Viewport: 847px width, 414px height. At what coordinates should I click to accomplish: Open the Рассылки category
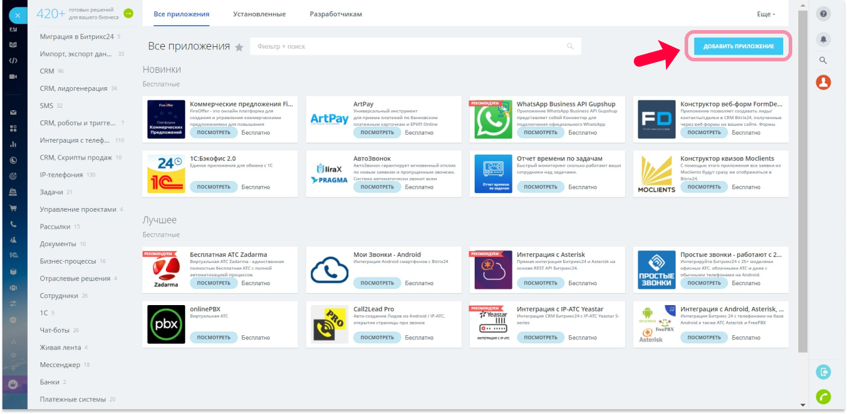click(x=55, y=227)
